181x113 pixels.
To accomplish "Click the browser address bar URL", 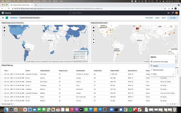I will (58, 9).
